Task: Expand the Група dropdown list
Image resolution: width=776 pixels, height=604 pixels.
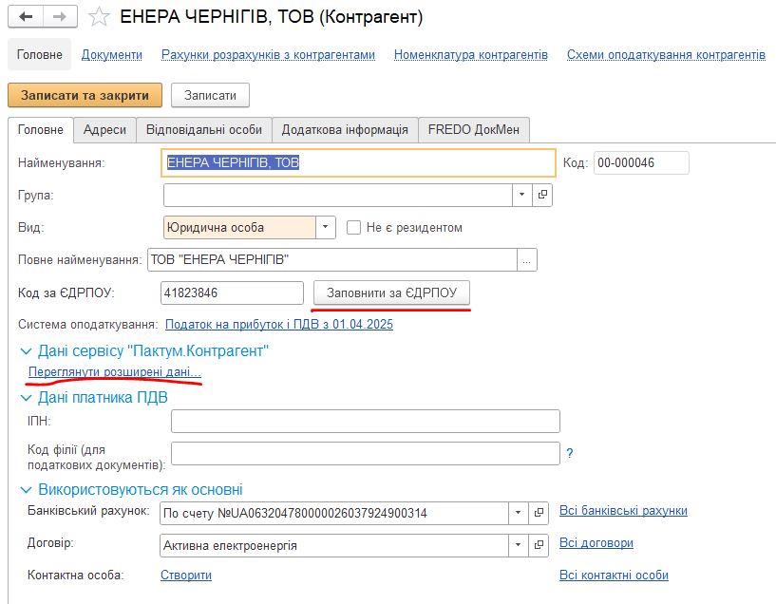Action: coord(521,195)
